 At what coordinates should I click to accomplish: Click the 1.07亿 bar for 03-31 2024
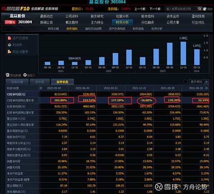[x=197, y=57]
